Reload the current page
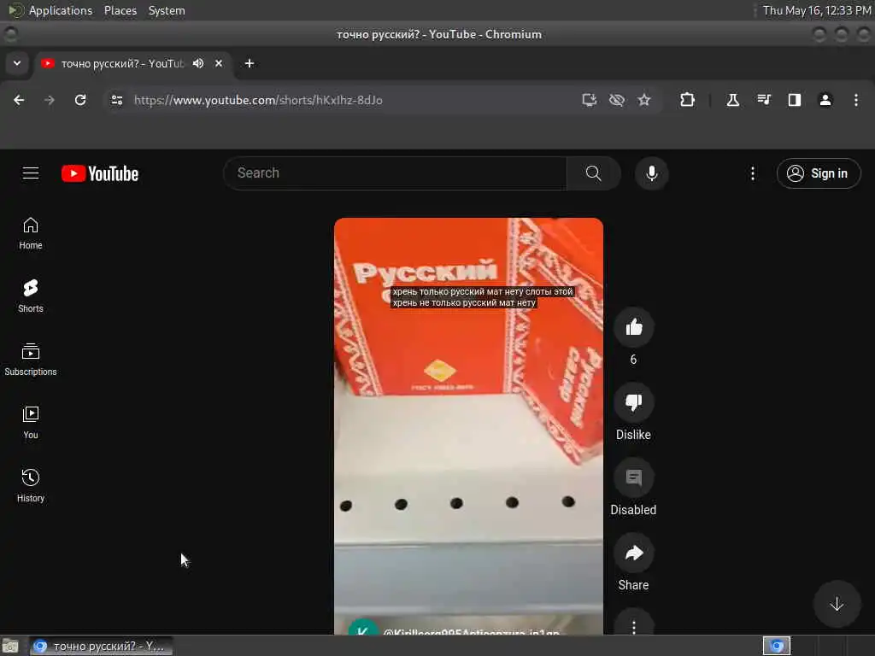Viewport: 875px width, 656px height. coord(80,100)
